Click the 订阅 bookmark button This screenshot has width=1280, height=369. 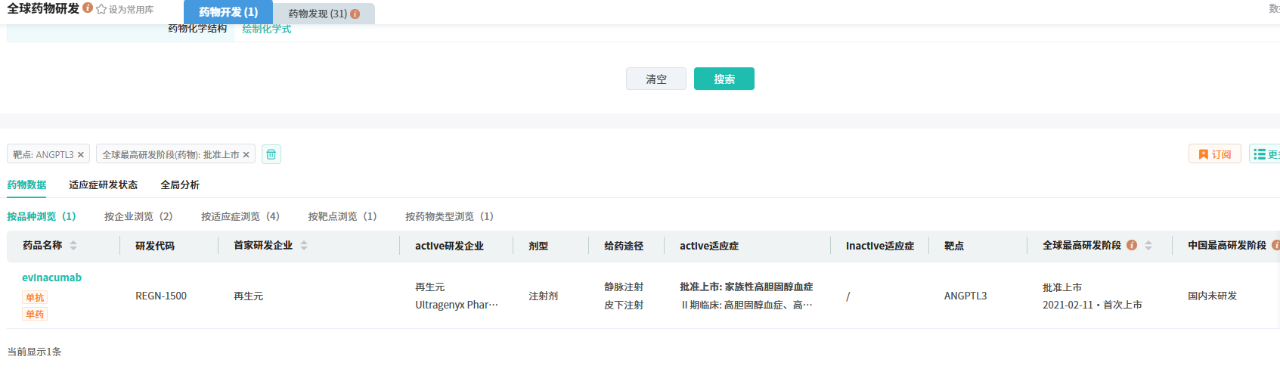click(x=1214, y=154)
